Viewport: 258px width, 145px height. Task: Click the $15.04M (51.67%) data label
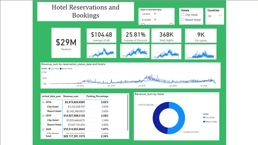[191, 132]
